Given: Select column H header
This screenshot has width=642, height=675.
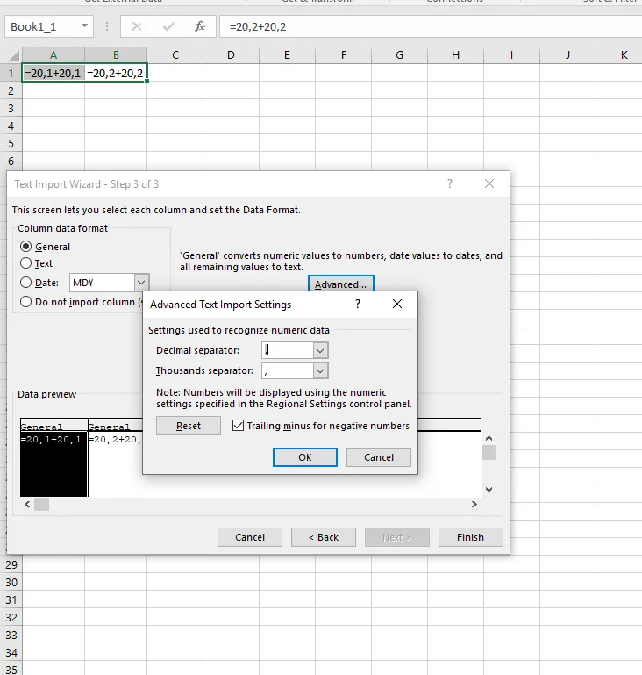Looking at the screenshot, I should click(x=455, y=55).
